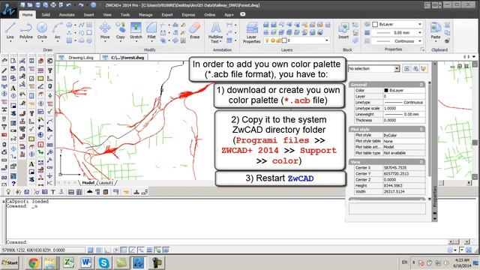This screenshot has height=270, width=480.
Task: Click the layer 0 color square
Action: 284,40
